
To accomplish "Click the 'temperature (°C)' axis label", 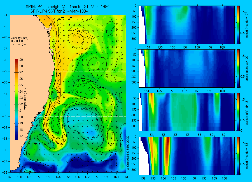I will pos(25,99).
